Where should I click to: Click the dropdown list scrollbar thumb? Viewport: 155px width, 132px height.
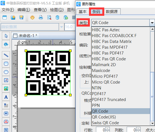[152, 97]
